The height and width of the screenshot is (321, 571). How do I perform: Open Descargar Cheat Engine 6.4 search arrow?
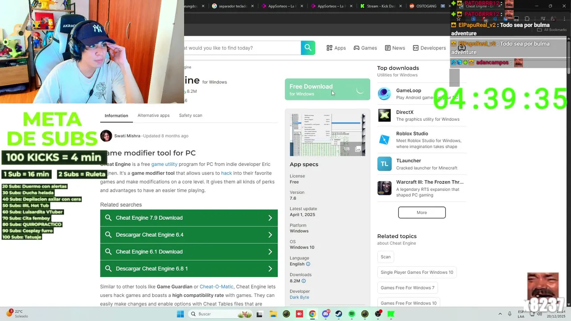[270, 235]
